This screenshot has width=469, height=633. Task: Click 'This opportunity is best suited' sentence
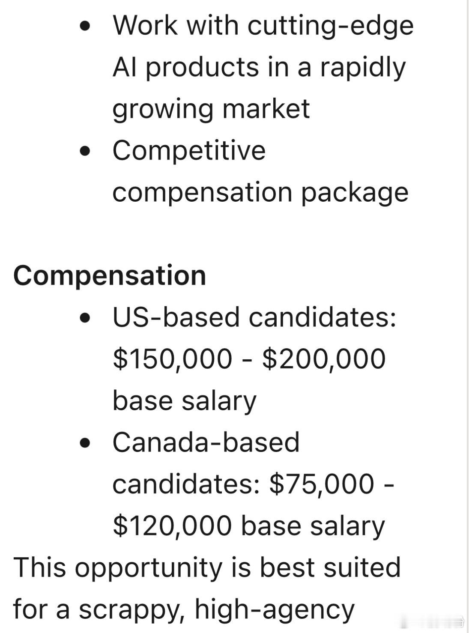(x=207, y=567)
